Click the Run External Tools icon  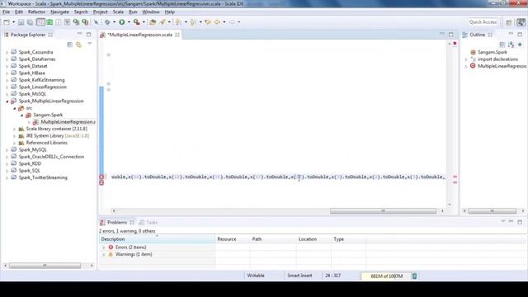pos(136,22)
